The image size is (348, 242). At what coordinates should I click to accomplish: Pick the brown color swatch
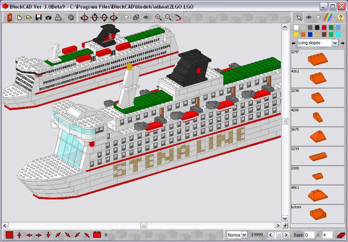324,35
